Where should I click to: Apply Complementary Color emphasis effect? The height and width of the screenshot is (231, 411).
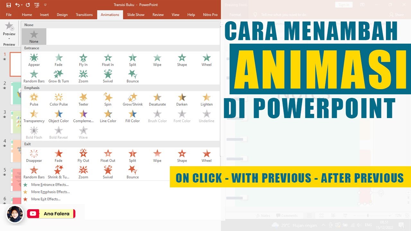pos(83,116)
